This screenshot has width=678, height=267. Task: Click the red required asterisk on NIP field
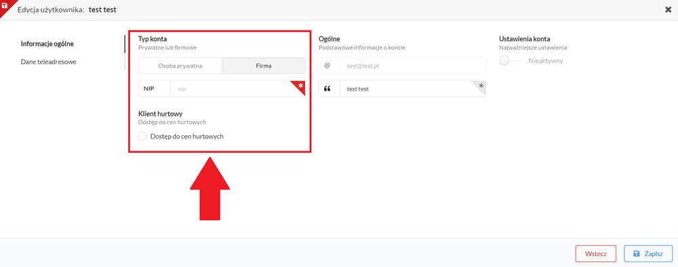click(x=300, y=87)
